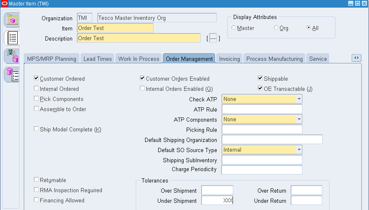Enable the Returnable checkbox
The image size is (369, 210).
pos(36,180)
